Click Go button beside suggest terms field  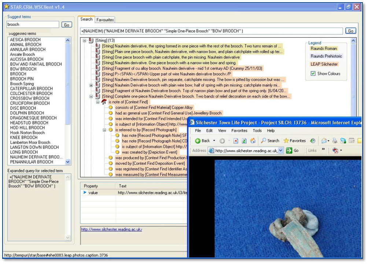[x=67, y=25]
